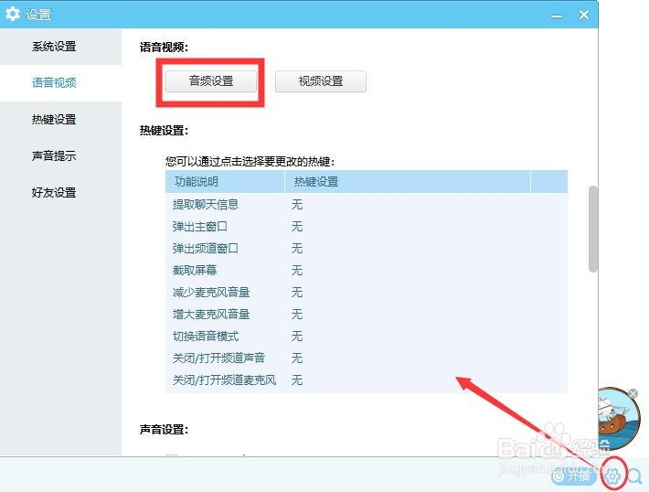Pick the 增大麦克风音量 row
The width and height of the screenshot is (649, 492).
point(367,314)
